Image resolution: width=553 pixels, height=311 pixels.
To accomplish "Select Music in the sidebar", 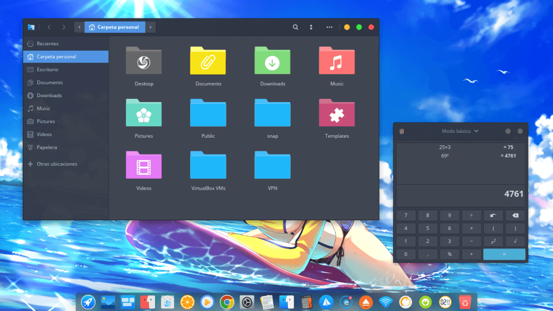I will [65, 109].
